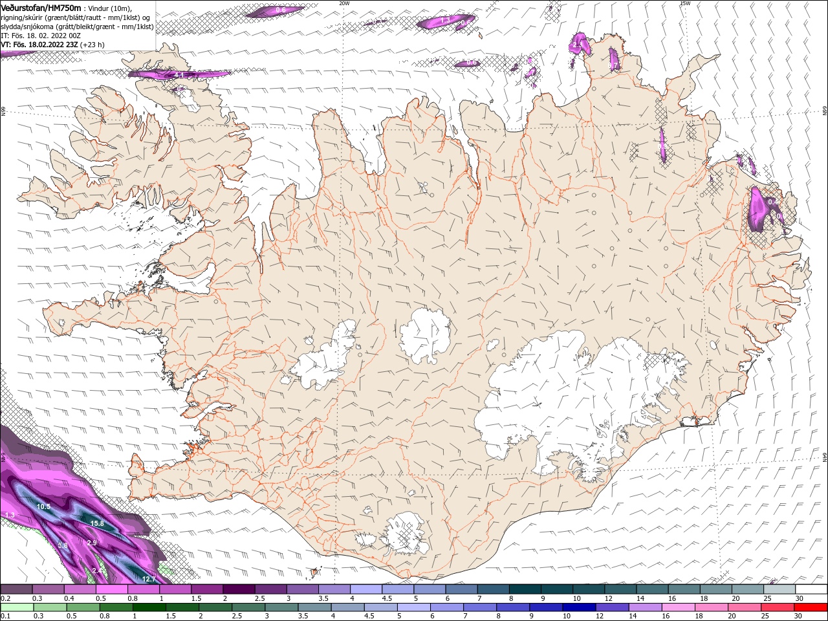Click the 20W longitude label

[x=344, y=3]
